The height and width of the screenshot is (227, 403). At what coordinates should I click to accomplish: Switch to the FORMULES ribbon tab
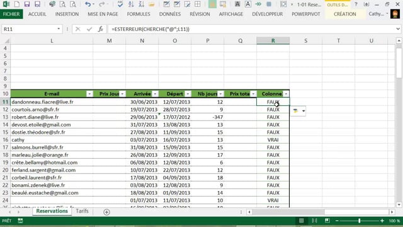pos(139,14)
